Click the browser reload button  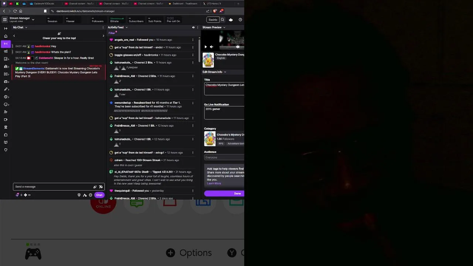point(15,11)
